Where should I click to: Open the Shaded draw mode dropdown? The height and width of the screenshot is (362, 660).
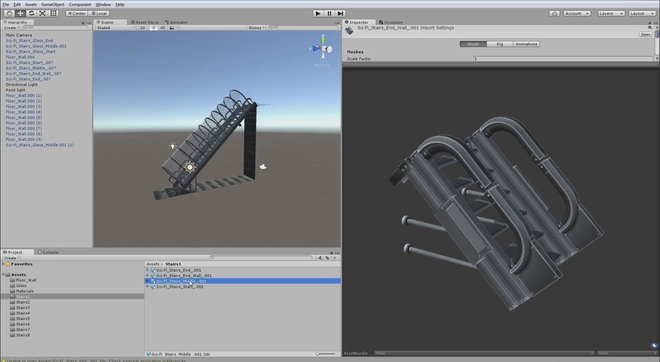116,27
